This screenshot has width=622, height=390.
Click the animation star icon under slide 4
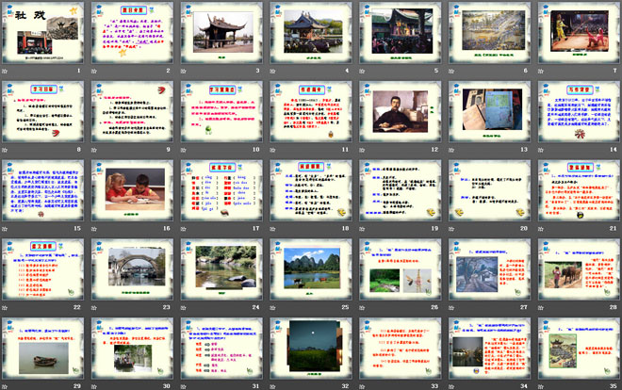[x=272, y=72]
